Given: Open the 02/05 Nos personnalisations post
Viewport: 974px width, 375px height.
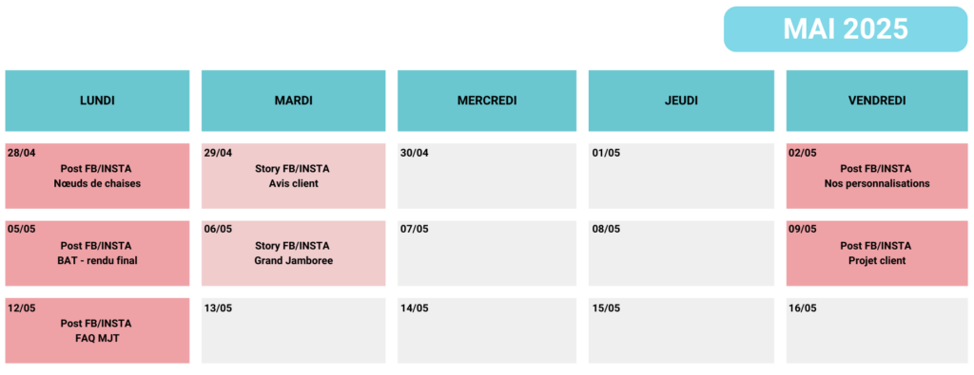Looking at the screenshot, I should 877,176.
